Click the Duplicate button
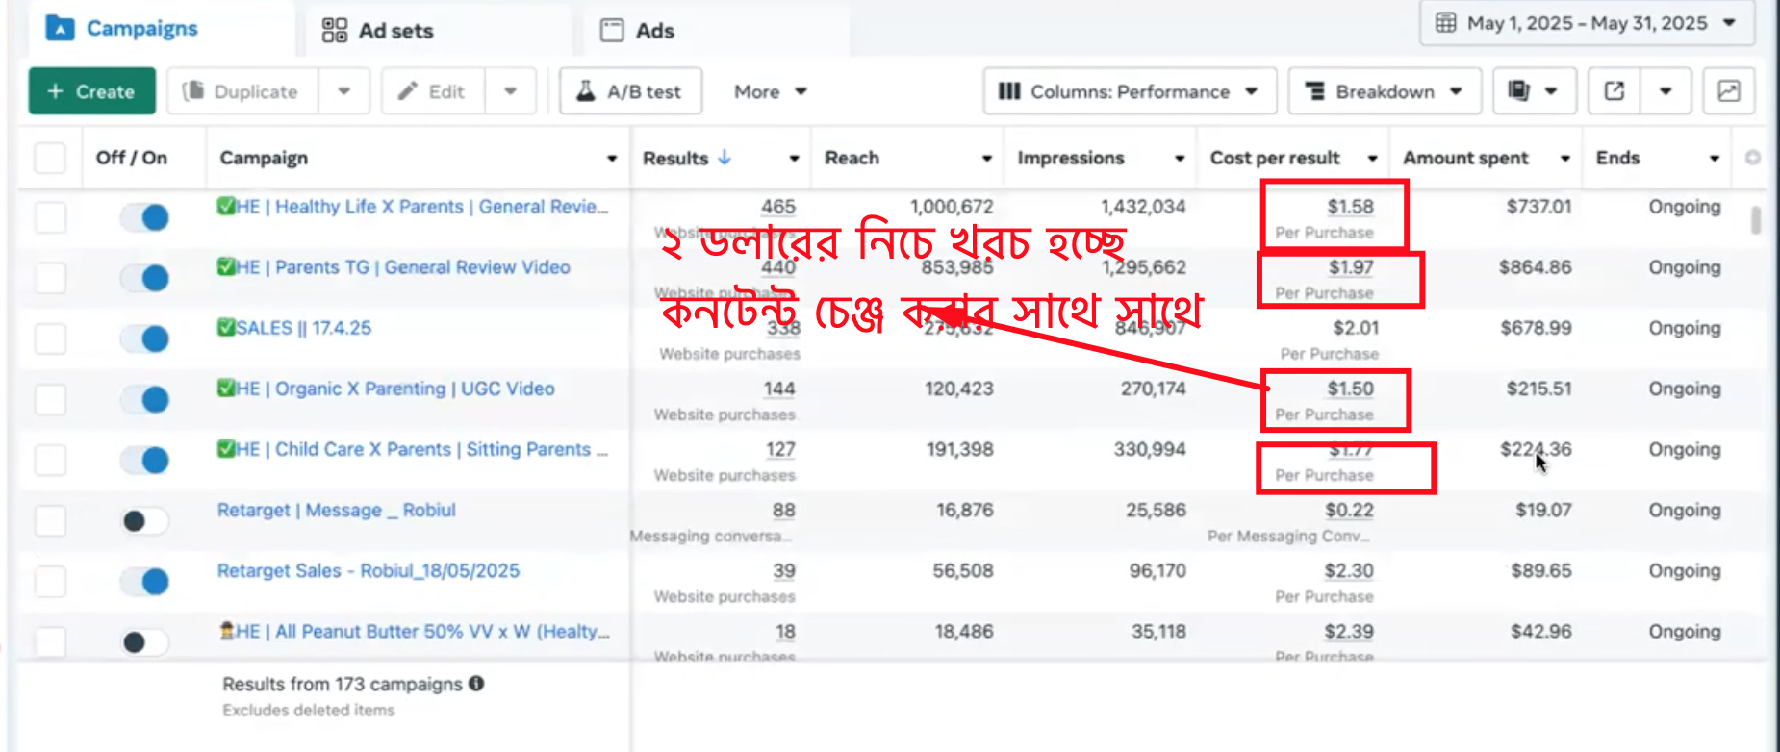 coord(242,91)
